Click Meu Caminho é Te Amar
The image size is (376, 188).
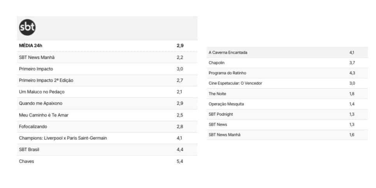pyautogui.click(x=44, y=115)
